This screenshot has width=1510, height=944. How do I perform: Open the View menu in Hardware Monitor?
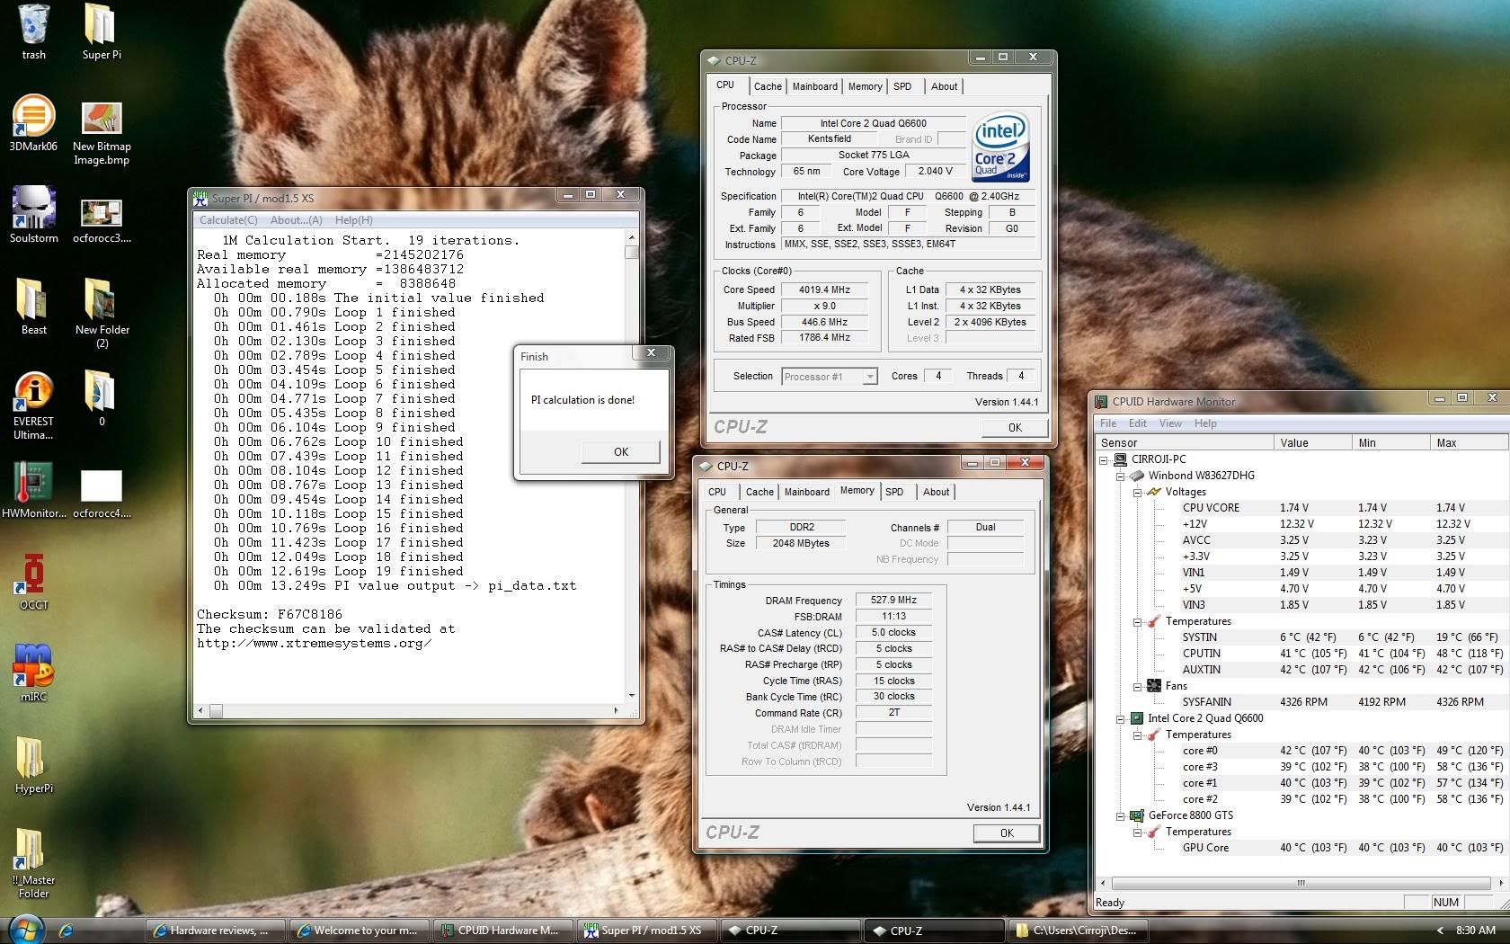pyautogui.click(x=1170, y=423)
